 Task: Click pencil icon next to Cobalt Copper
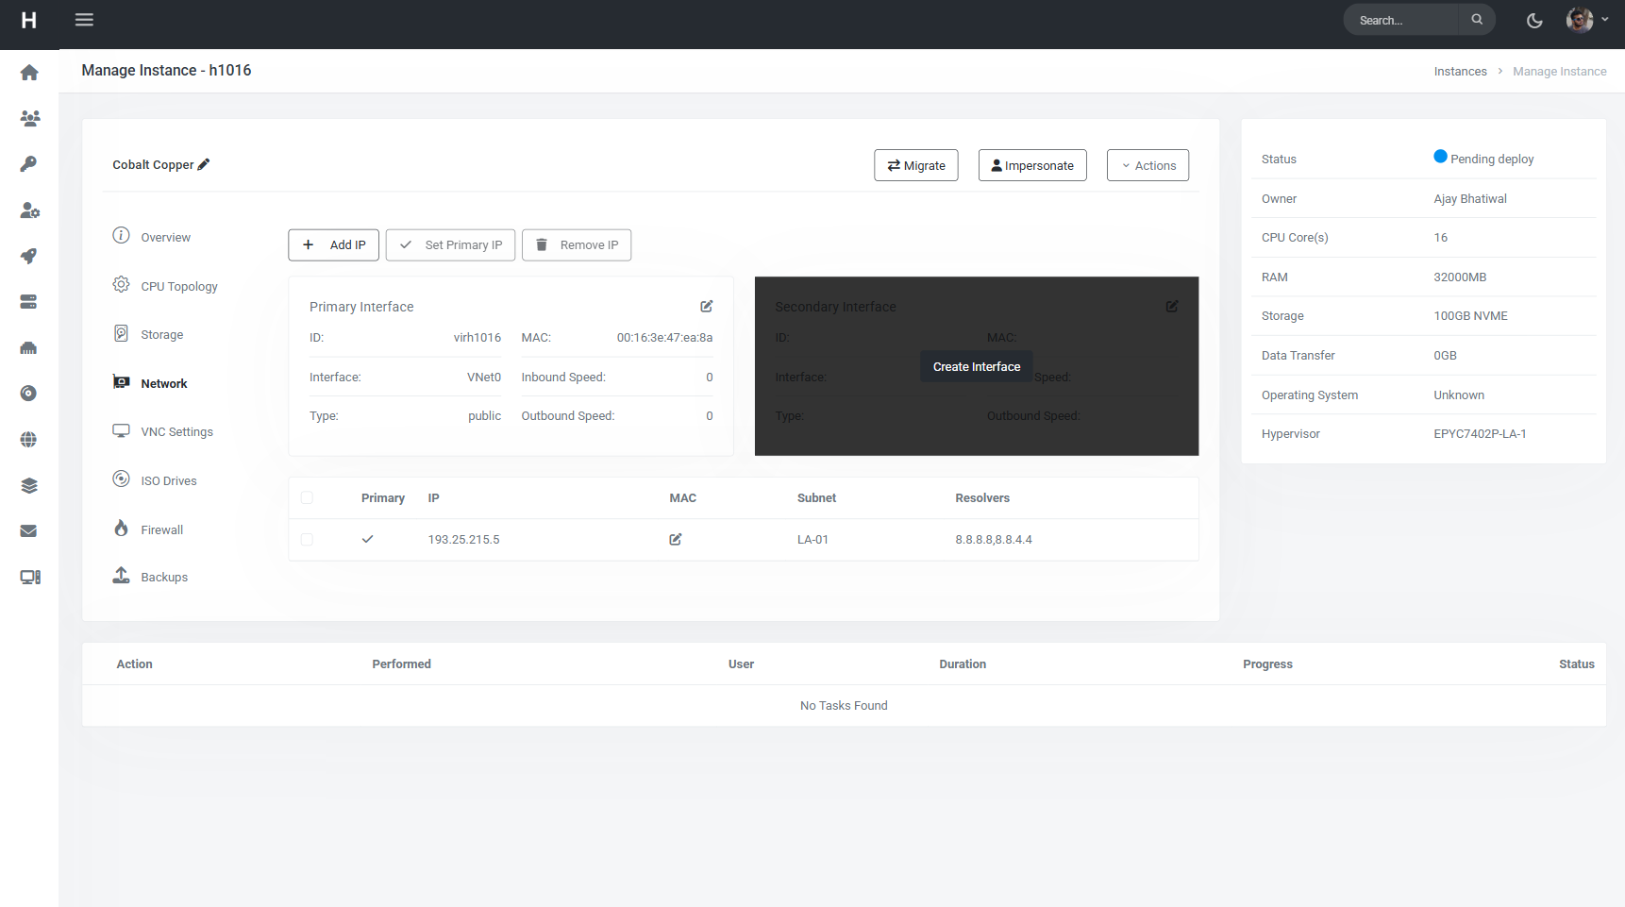204,164
